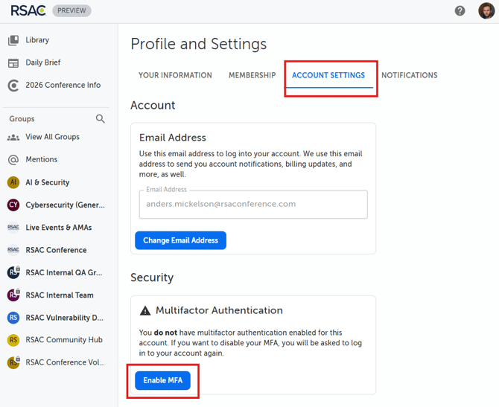Switch to Your Information tab

tap(175, 75)
